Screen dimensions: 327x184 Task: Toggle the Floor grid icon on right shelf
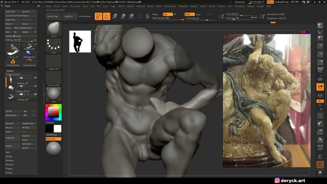(x=320, y=79)
